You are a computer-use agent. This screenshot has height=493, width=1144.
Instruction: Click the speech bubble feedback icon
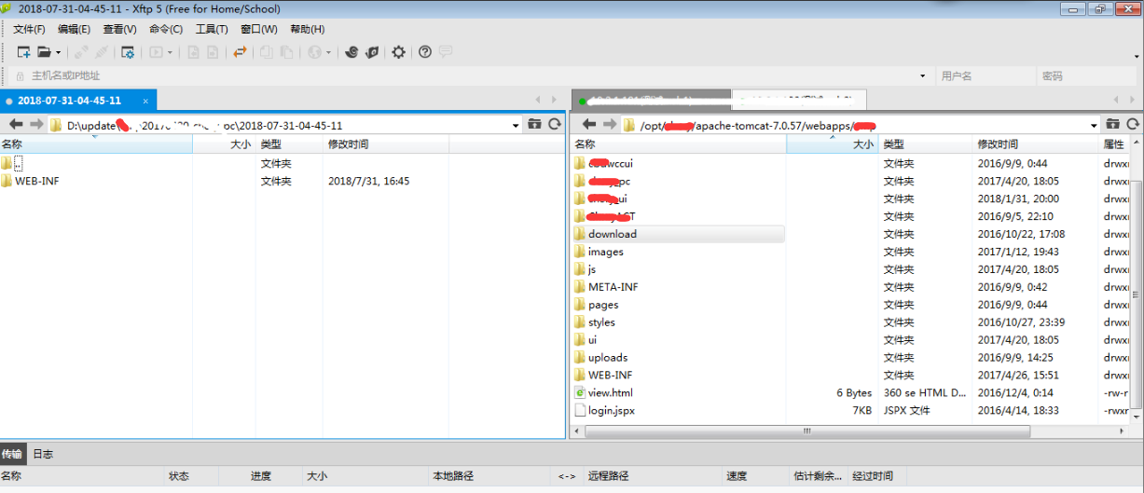[x=445, y=52]
